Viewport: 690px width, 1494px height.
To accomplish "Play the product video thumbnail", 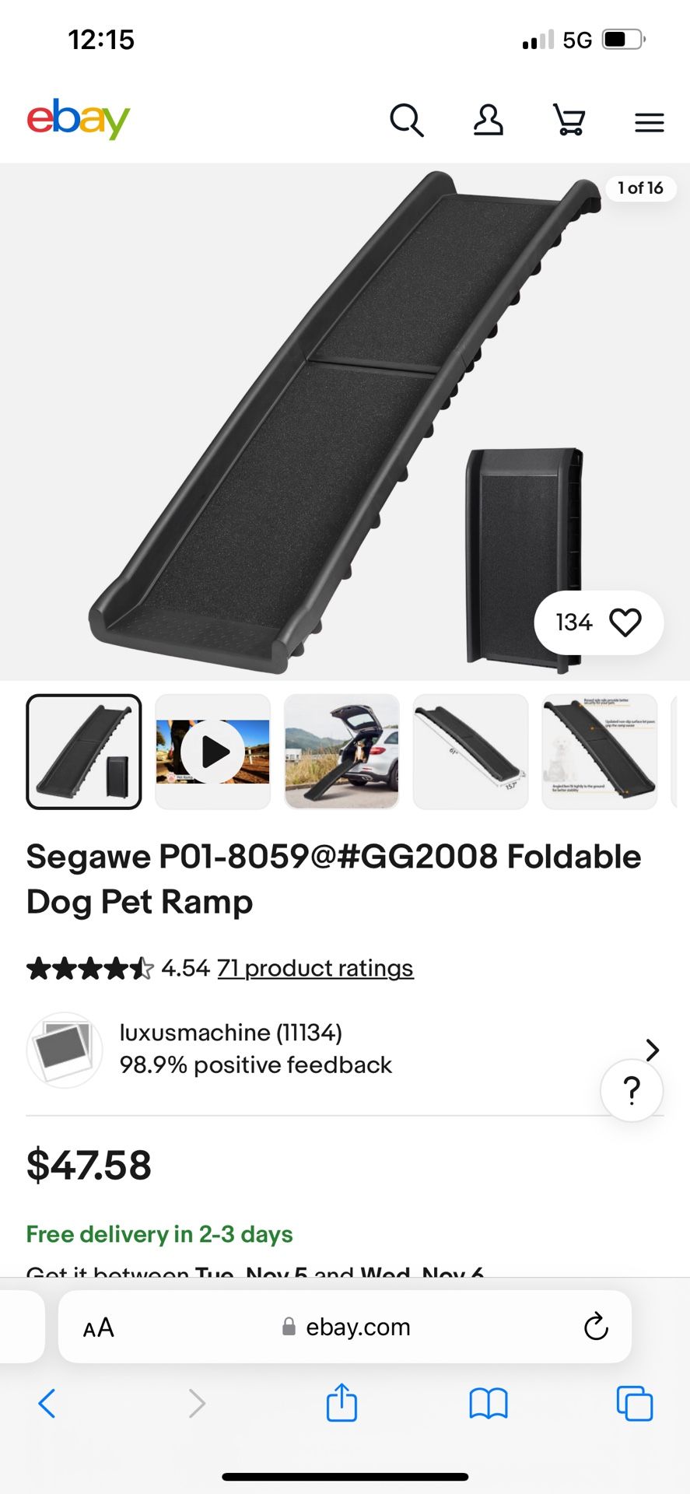I will click(213, 752).
